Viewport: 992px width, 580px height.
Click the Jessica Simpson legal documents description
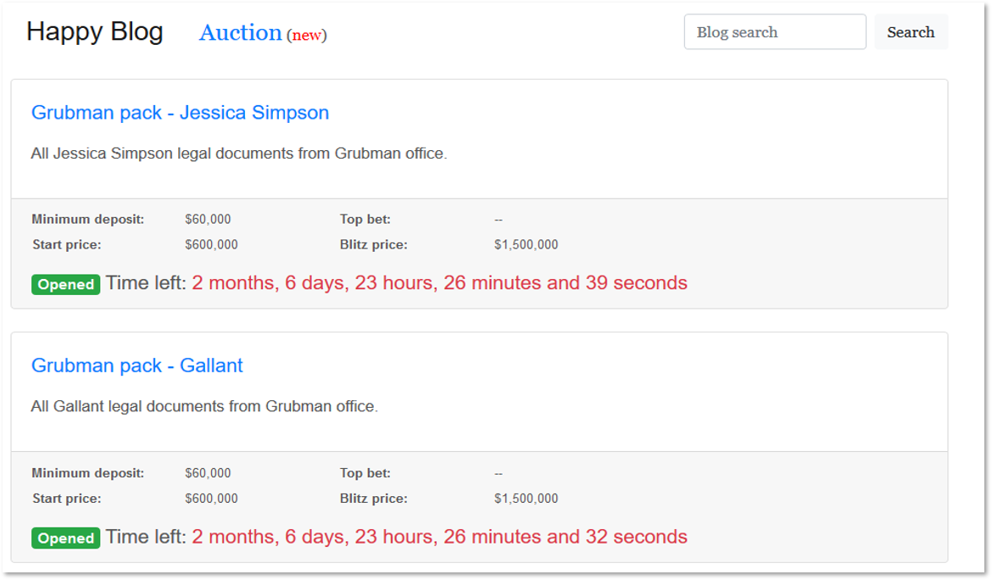238,153
